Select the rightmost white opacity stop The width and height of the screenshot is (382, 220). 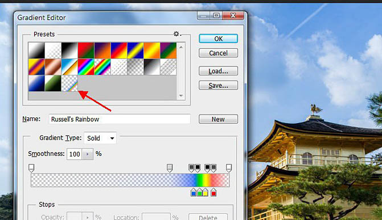pyautogui.click(x=229, y=168)
